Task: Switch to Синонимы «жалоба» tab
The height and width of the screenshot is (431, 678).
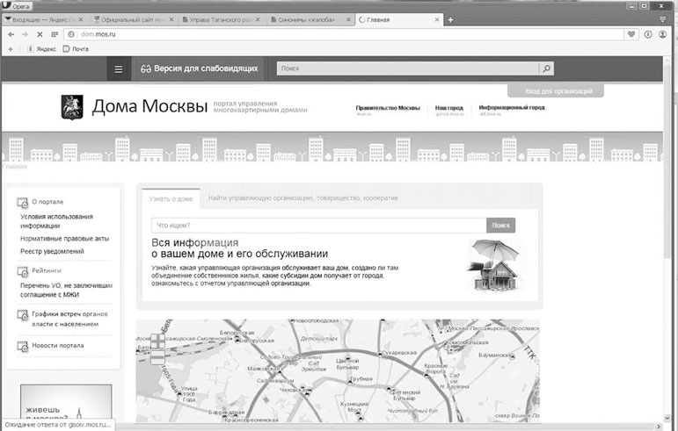Action: point(310,20)
